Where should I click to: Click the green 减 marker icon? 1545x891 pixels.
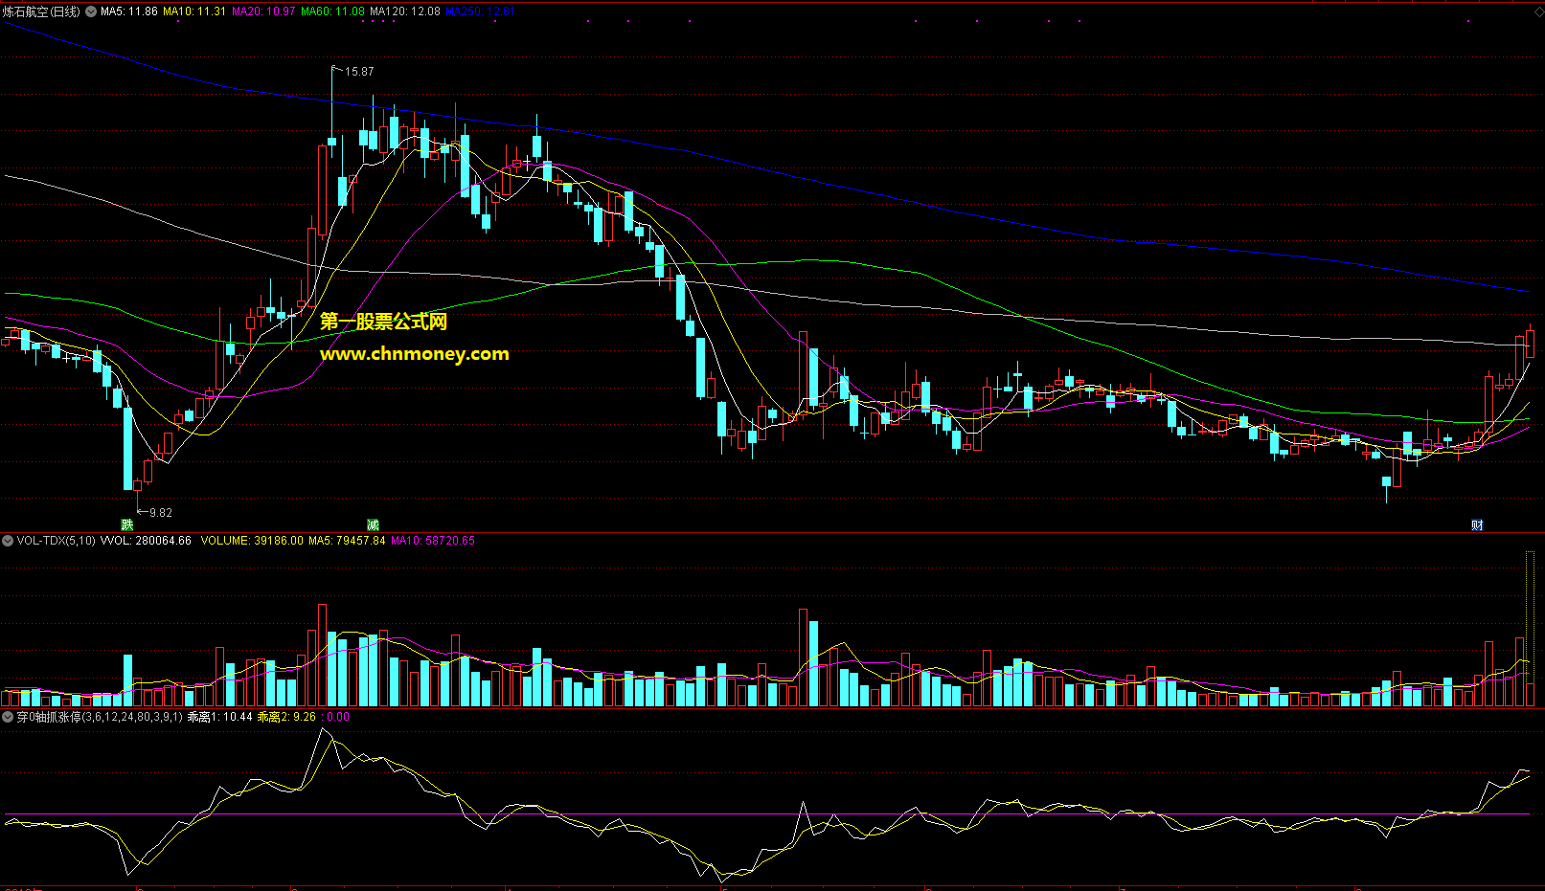[x=373, y=524]
